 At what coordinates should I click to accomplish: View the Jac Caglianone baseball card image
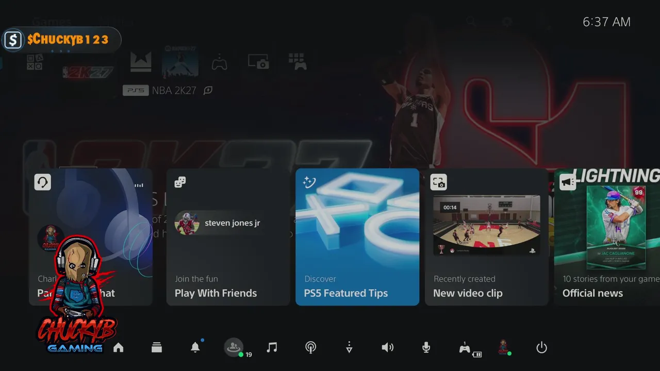616,227
